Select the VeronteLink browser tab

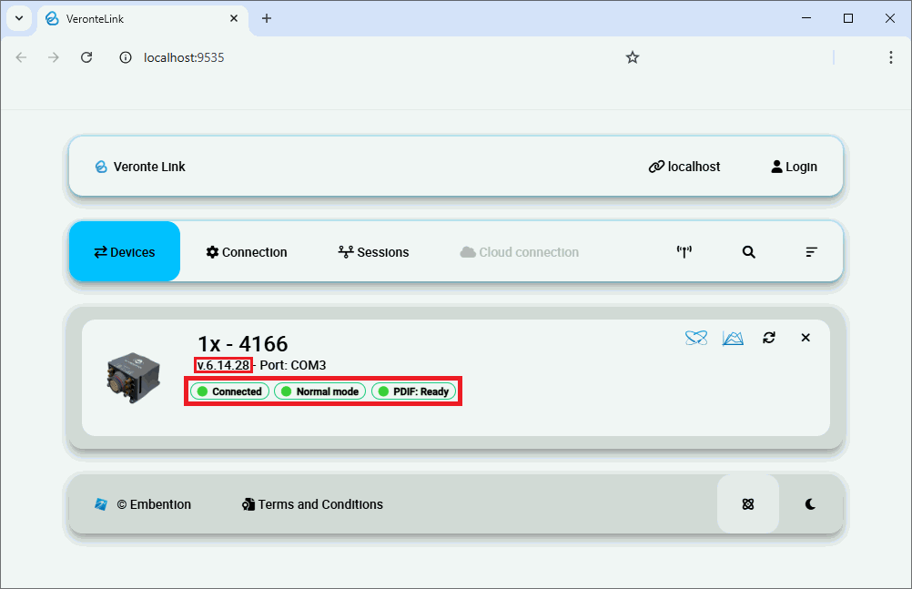pos(143,18)
